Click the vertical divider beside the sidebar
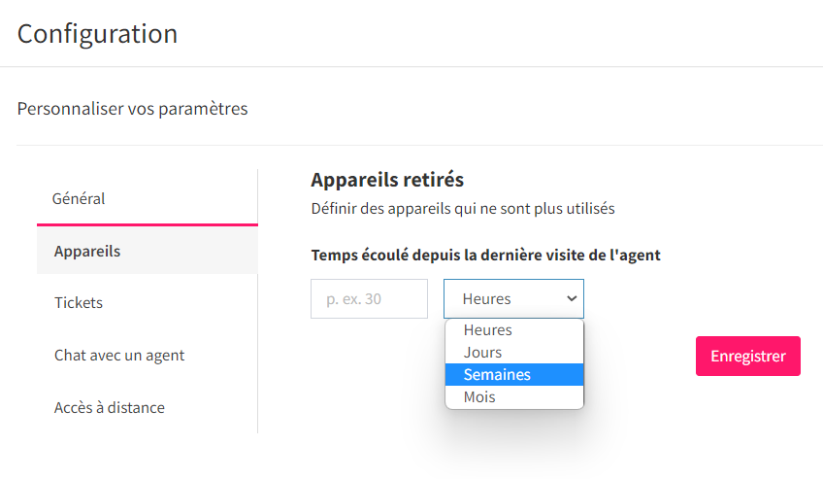The height and width of the screenshot is (479, 823). click(258, 301)
